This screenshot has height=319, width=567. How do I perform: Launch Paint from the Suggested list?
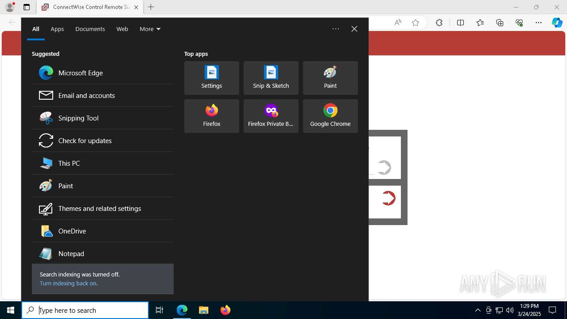click(103, 186)
